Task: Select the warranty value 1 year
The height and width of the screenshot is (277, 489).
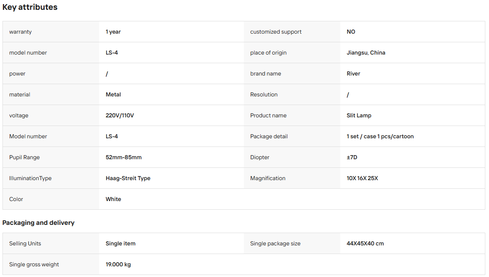Action: pyautogui.click(x=113, y=32)
